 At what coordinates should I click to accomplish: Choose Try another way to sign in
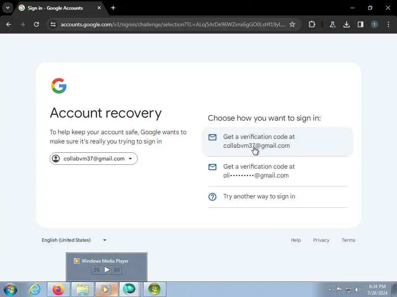click(x=278, y=196)
